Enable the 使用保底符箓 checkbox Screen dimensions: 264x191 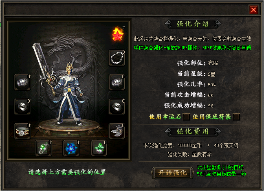236,116
